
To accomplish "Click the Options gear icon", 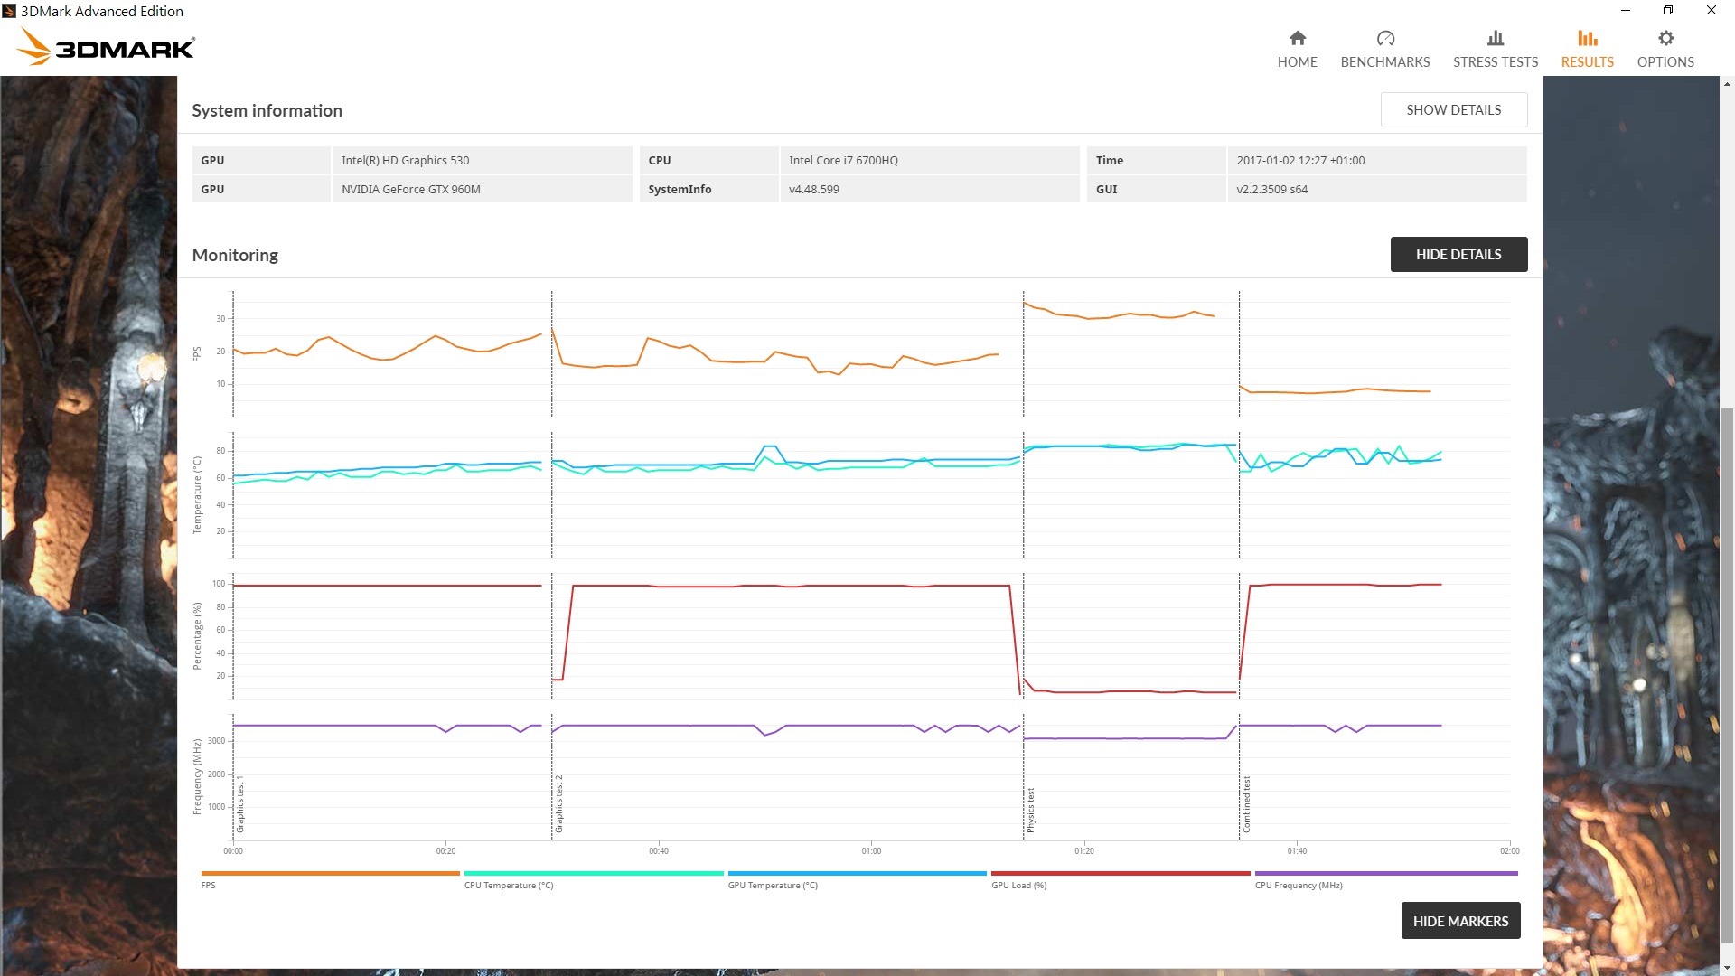I will tap(1665, 38).
